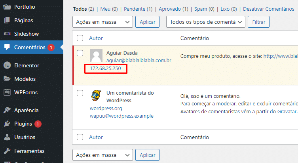Open the bottom Ações em massa dropdown
298x164 pixels.
tap(102, 155)
